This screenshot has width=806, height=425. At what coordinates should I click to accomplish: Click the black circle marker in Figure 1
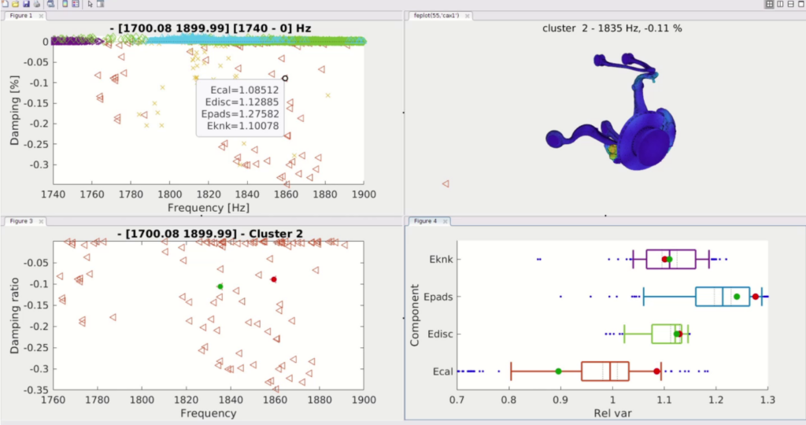pyautogui.click(x=285, y=78)
